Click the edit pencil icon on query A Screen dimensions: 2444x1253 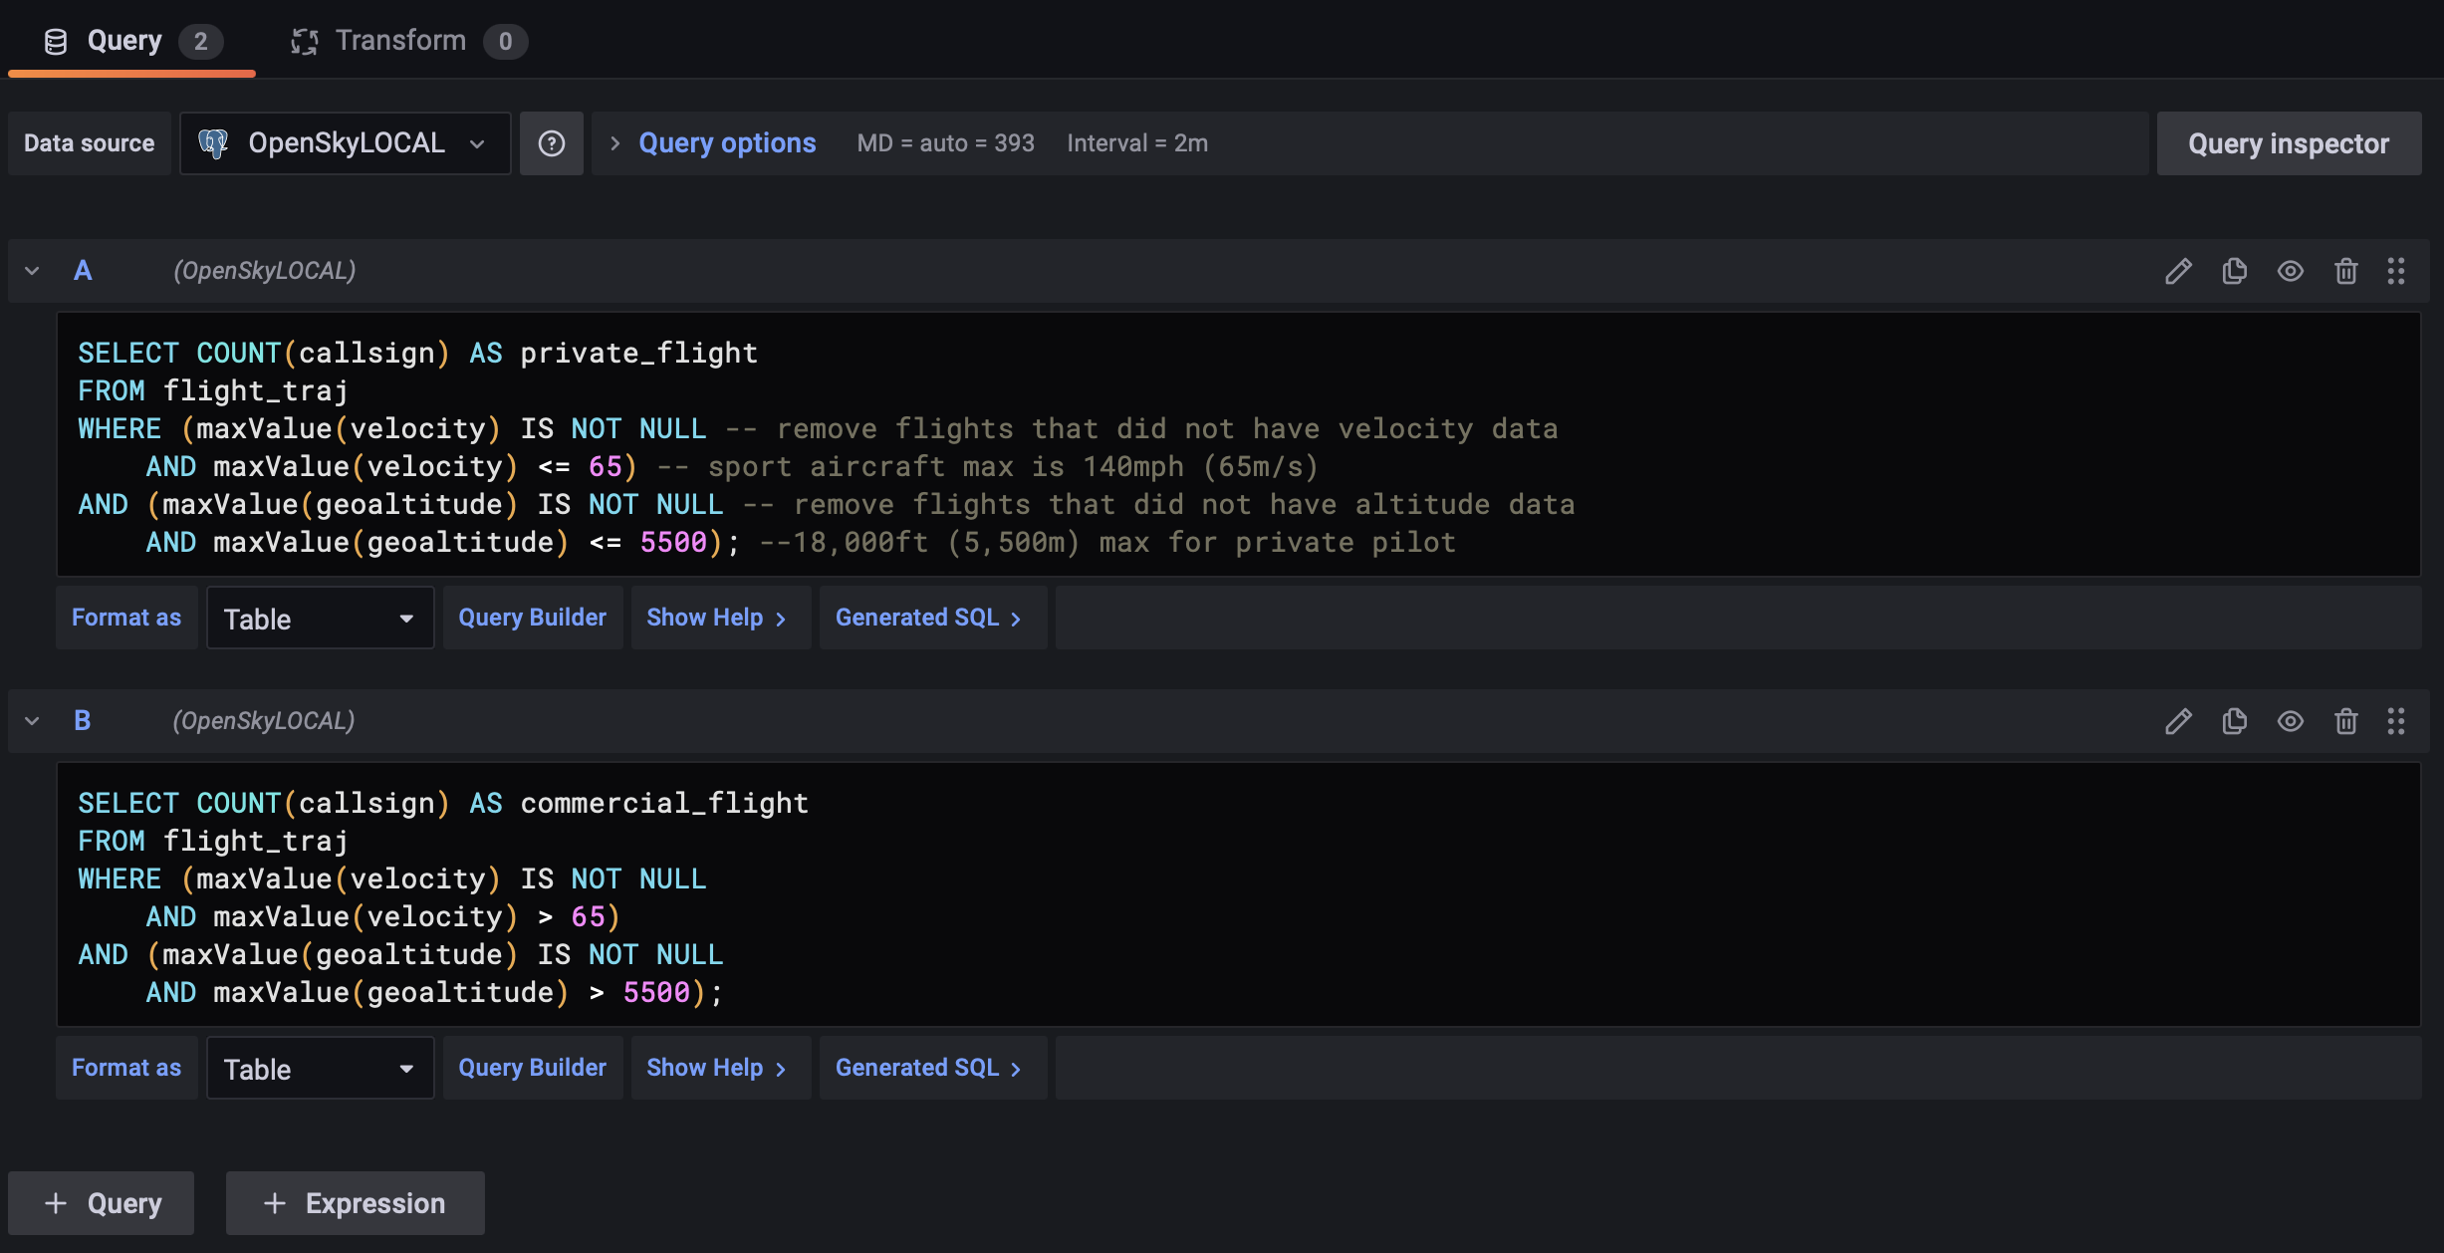click(x=2177, y=270)
